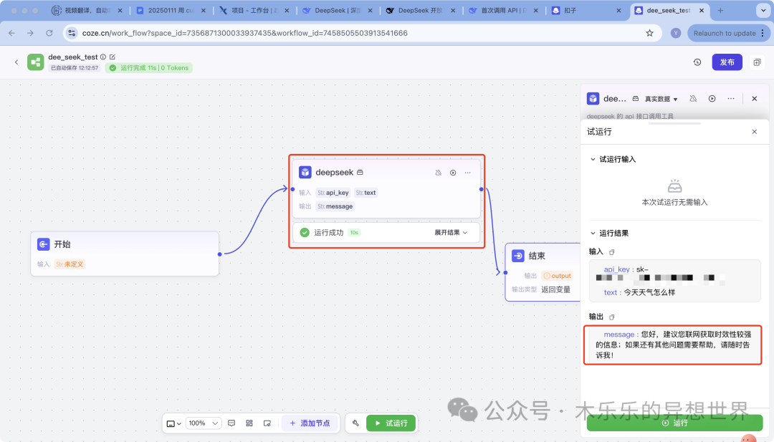The image size is (774, 442).
Task: Open the side panel more options ellipsis
Action: tap(730, 99)
